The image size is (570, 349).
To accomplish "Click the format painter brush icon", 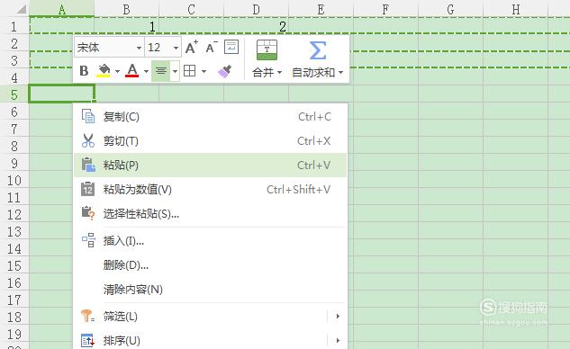I will [x=224, y=71].
